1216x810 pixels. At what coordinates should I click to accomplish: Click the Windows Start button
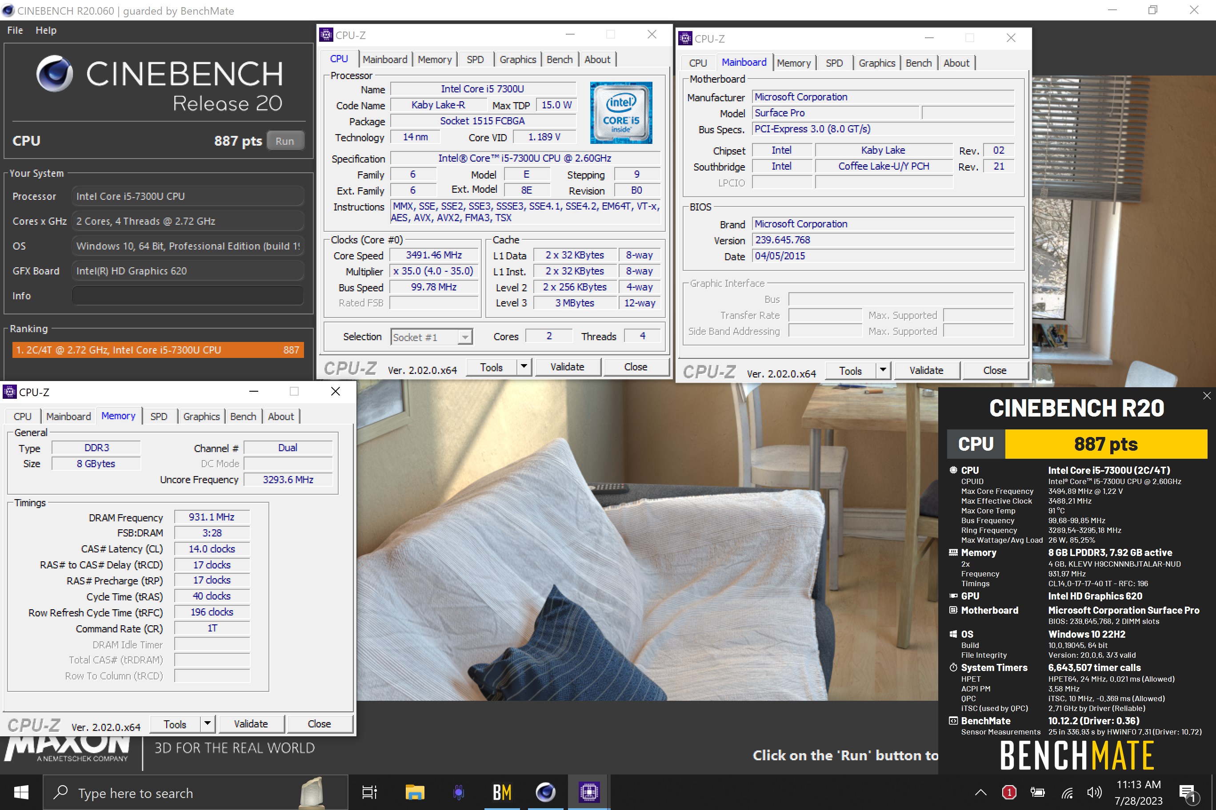[21, 792]
